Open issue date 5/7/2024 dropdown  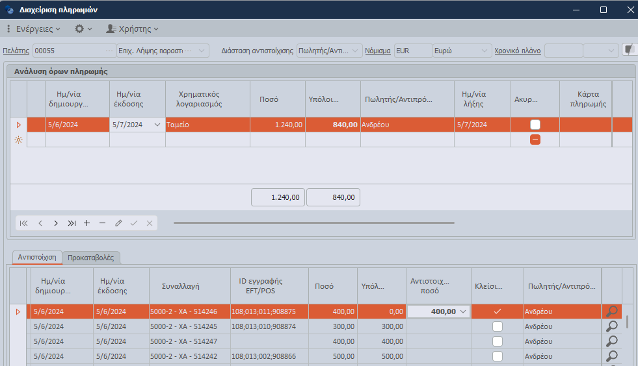[157, 125]
